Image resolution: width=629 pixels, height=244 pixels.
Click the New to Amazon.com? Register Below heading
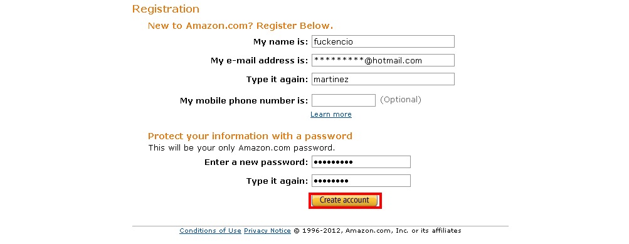click(240, 26)
